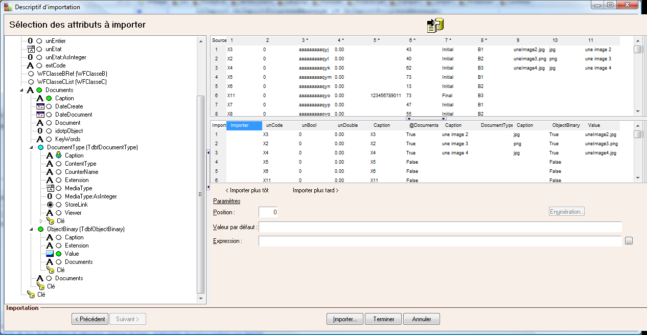Select the @Documents column header

coord(424,125)
